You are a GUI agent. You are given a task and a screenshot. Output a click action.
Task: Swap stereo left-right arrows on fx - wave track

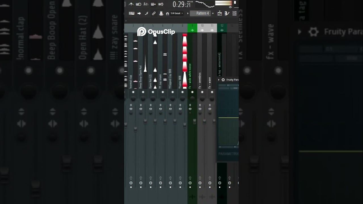(210, 109)
